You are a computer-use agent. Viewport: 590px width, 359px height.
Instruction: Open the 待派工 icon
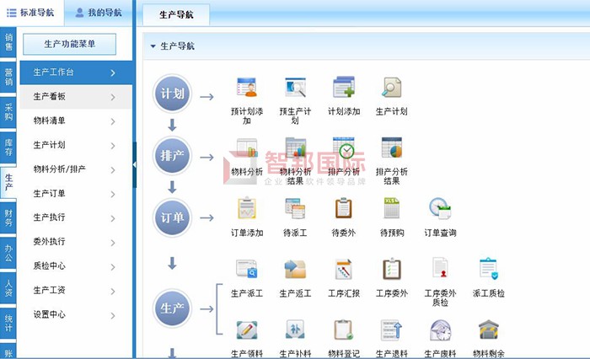point(295,208)
